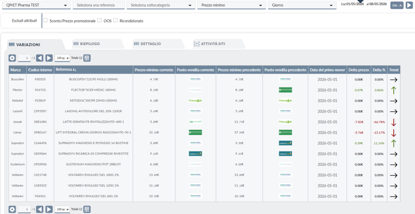Click the DA - A button
Image resolution: width=415 pixels, height=214 pixels.
(x=397, y=5)
